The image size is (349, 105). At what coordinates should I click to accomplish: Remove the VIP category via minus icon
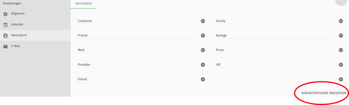(341, 65)
